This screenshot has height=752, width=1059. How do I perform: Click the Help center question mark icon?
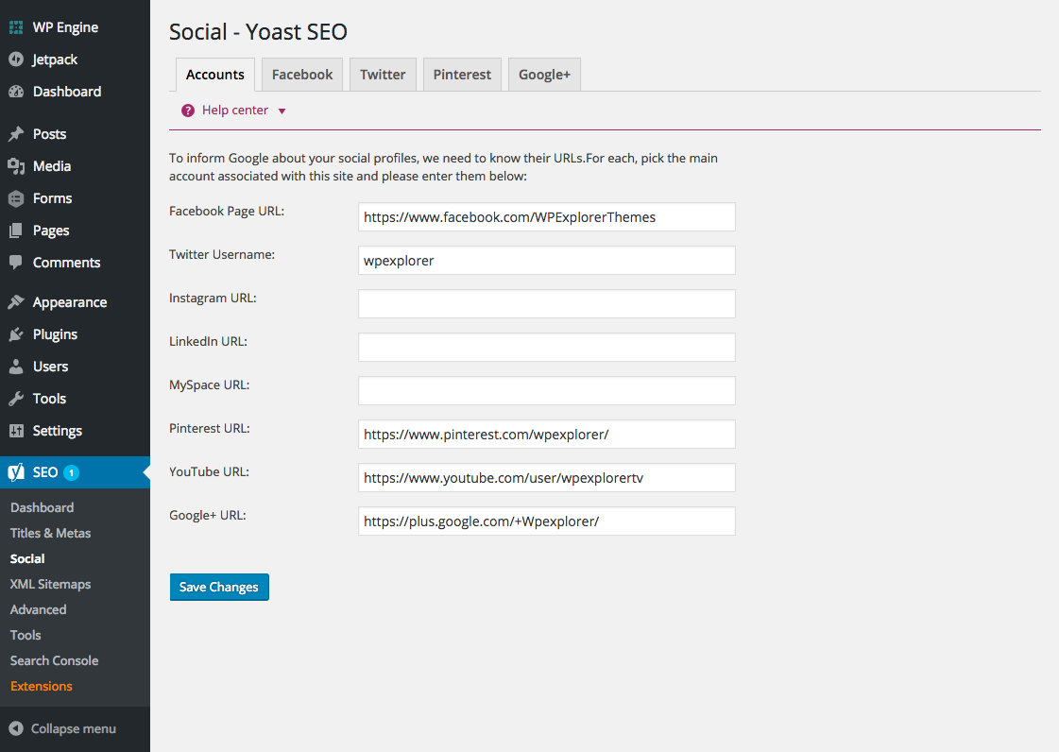point(188,111)
